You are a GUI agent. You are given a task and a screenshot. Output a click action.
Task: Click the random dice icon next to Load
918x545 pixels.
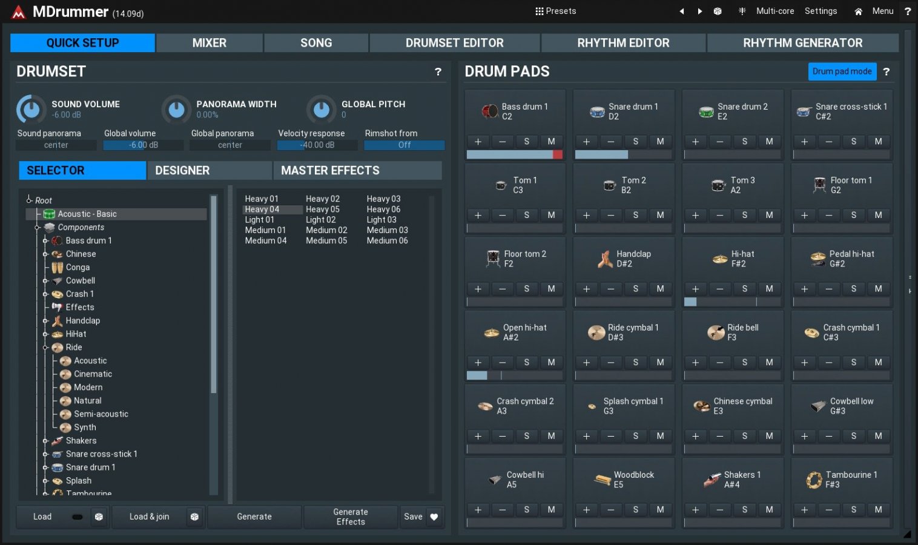click(99, 517)
